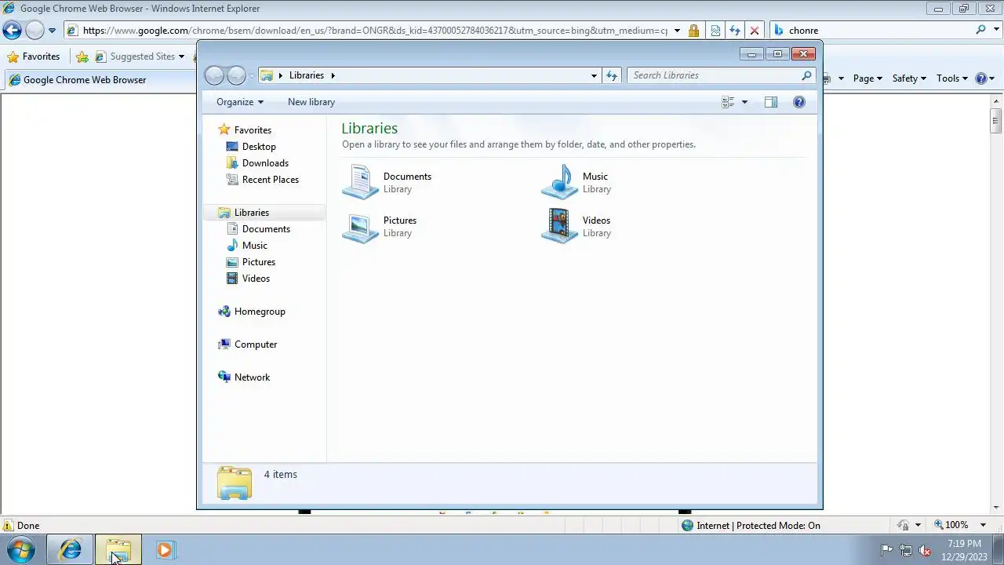This screenshot has height=565, width=1004.
Task: Click the red stop loading icon in IE
Action: (x=755, y=31)
